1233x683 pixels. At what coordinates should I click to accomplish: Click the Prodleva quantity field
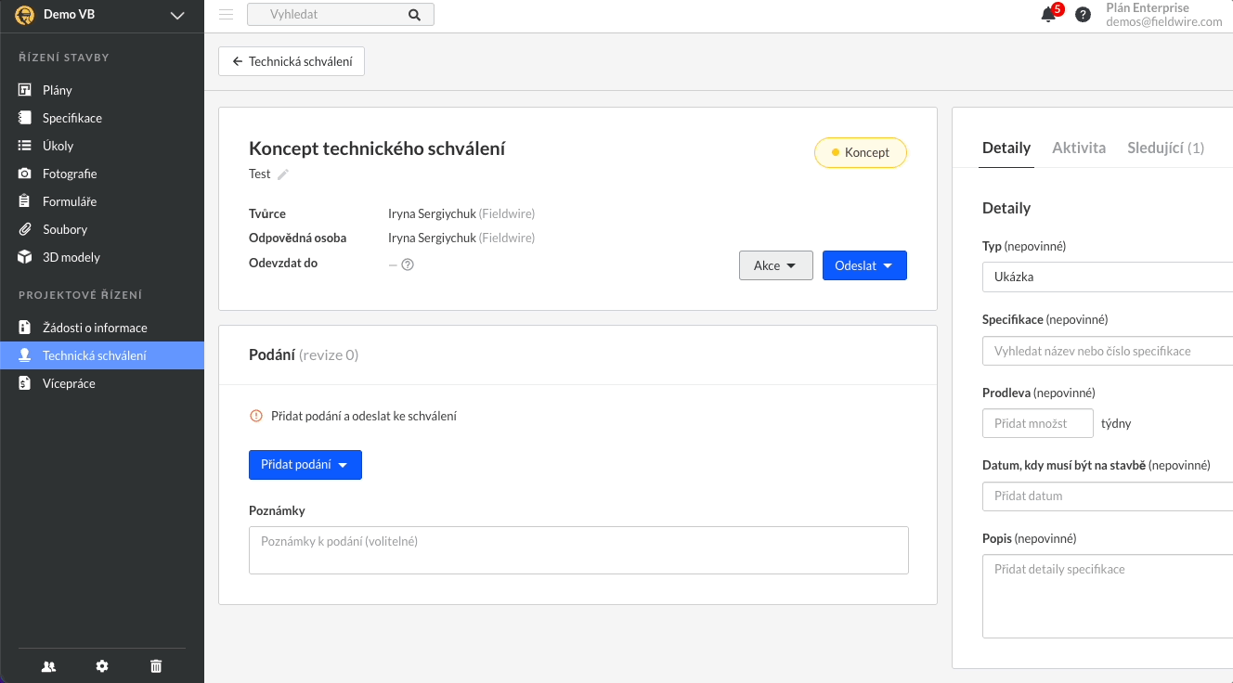pyautogui.click(x=1037, y=423)
